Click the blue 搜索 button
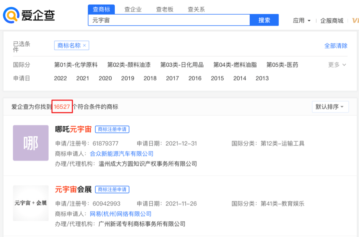 pyautogui.click(x=264, y=20)
